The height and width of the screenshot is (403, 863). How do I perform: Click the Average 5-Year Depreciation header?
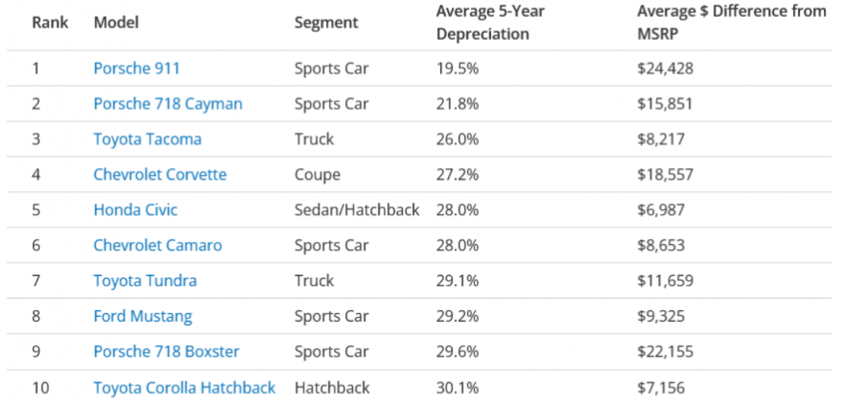click(x=490, y=22)
